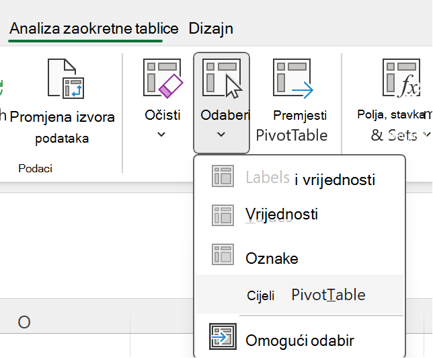Click the Oznake table icon
This screenshot has height=358, width=433.
[223, 254]
